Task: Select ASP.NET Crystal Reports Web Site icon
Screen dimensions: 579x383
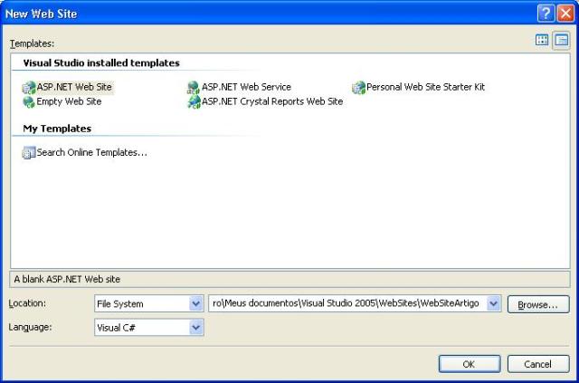Action: coord(193,102)
